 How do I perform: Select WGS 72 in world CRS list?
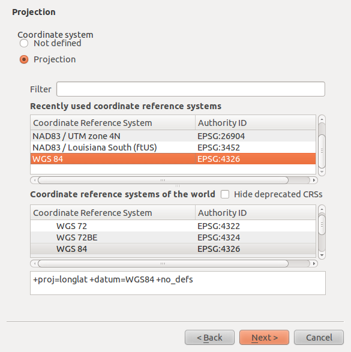tap(173, 226)
